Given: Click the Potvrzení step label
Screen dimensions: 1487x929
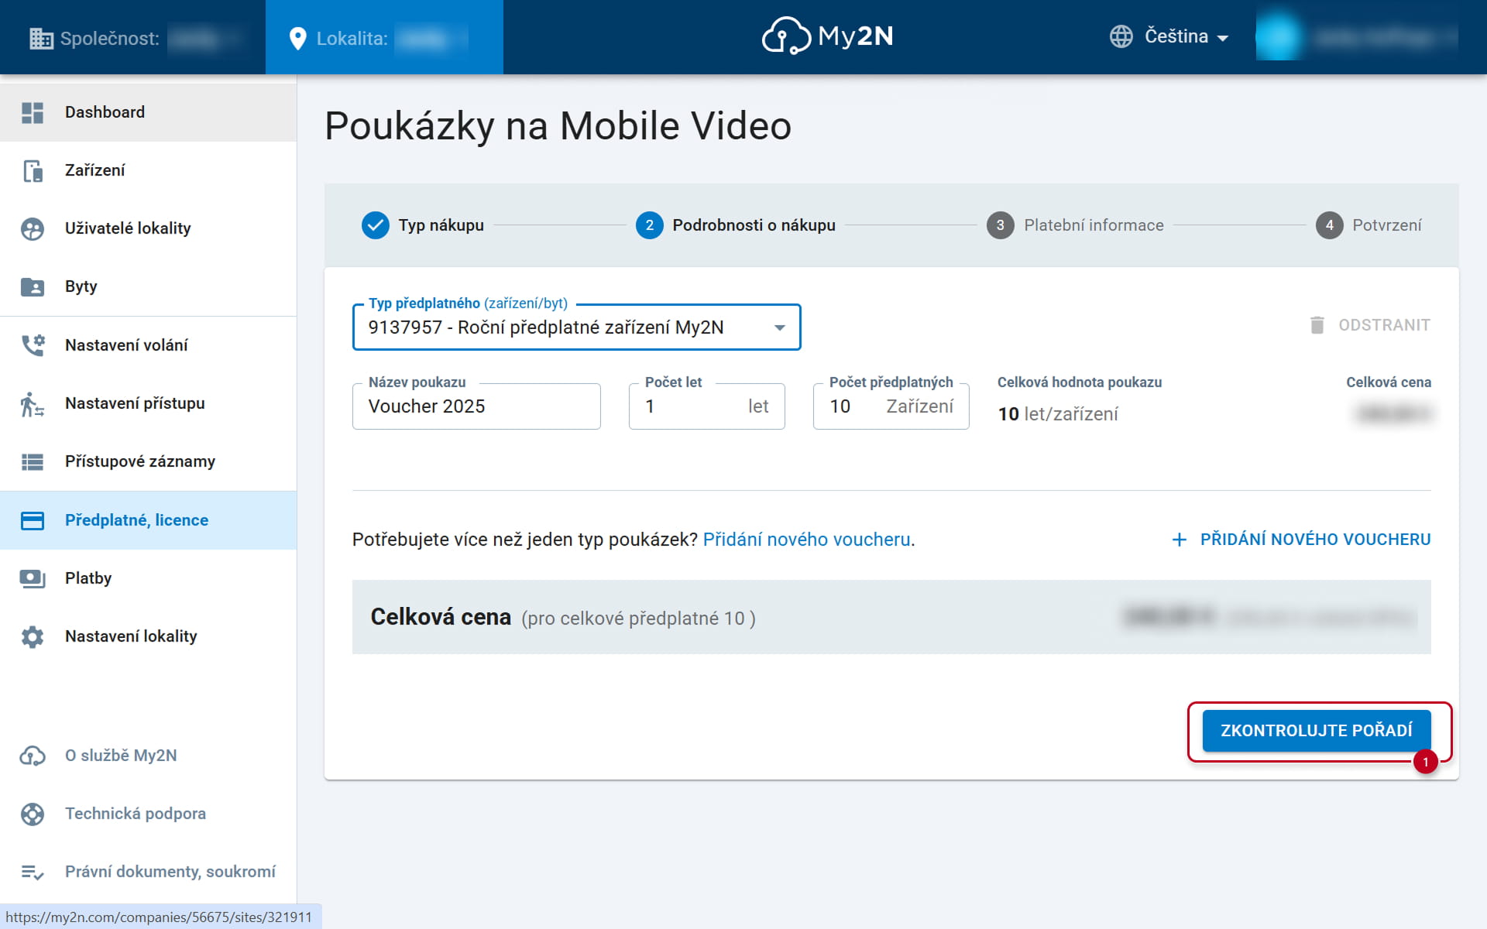Looking at the screenshot, I should click(x=1387, y=225).
